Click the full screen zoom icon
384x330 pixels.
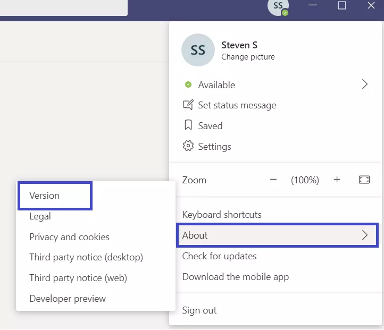(364, 180)
